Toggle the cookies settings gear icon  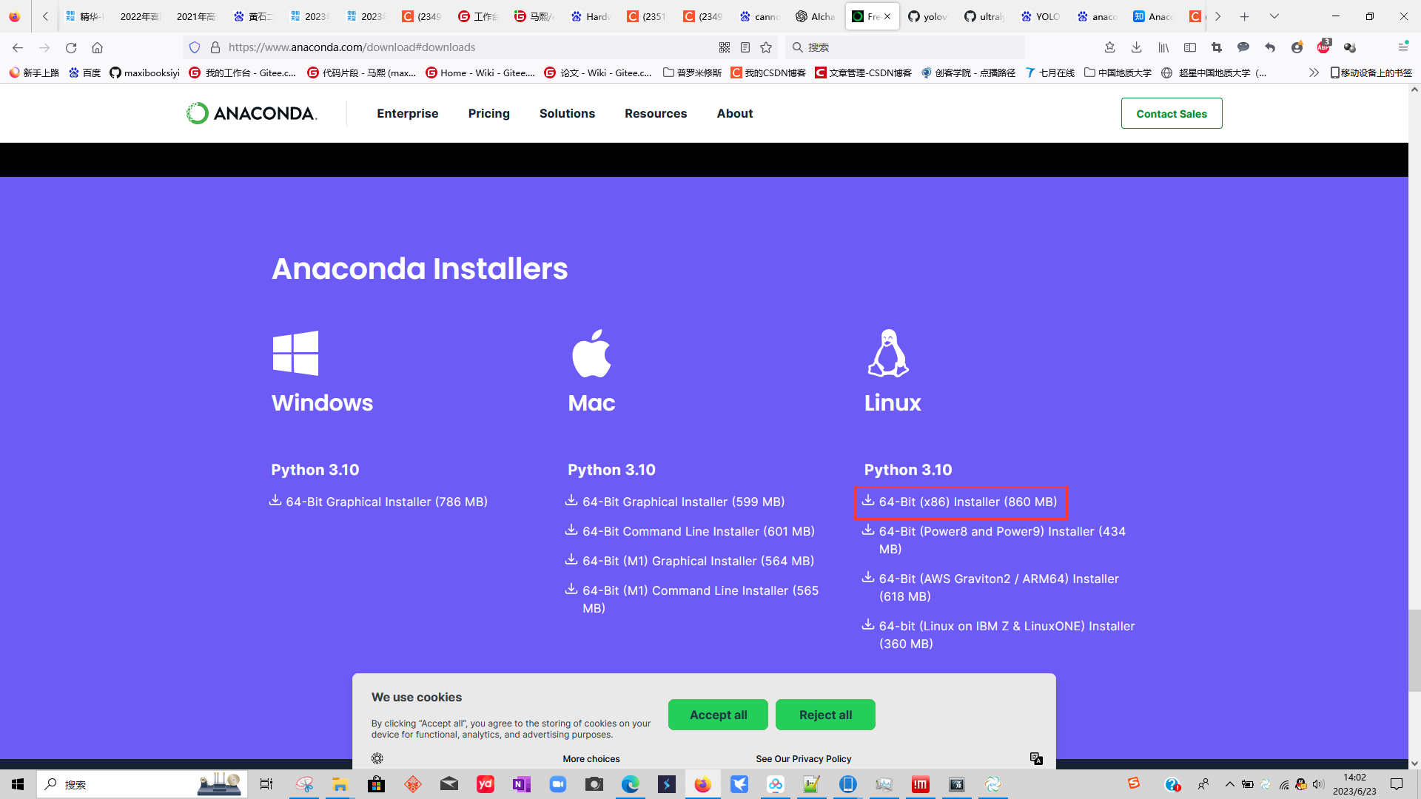[377, 759]
